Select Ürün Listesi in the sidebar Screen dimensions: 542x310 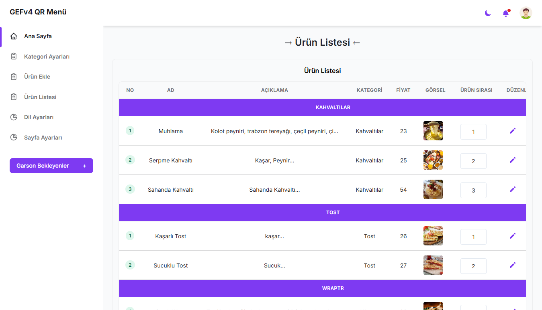[x=40, y=97]
